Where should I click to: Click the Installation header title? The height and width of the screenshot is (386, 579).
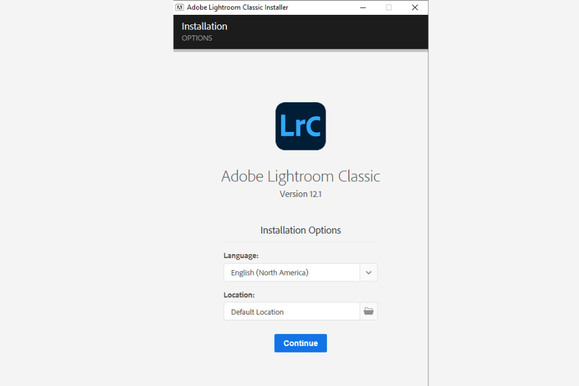coord(204,26)
